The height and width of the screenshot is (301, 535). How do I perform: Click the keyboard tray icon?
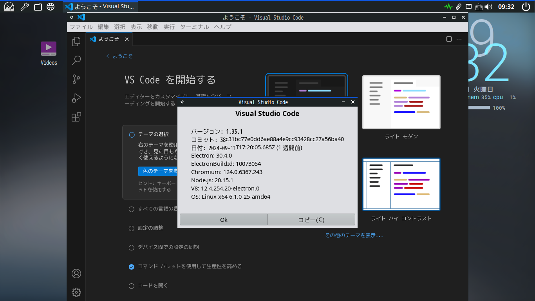[x=479, y=7]
